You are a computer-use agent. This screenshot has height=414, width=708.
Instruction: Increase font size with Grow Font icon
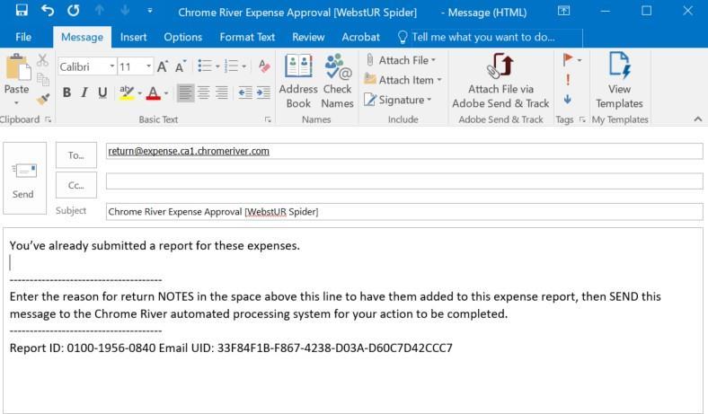[x=163, y=66]
